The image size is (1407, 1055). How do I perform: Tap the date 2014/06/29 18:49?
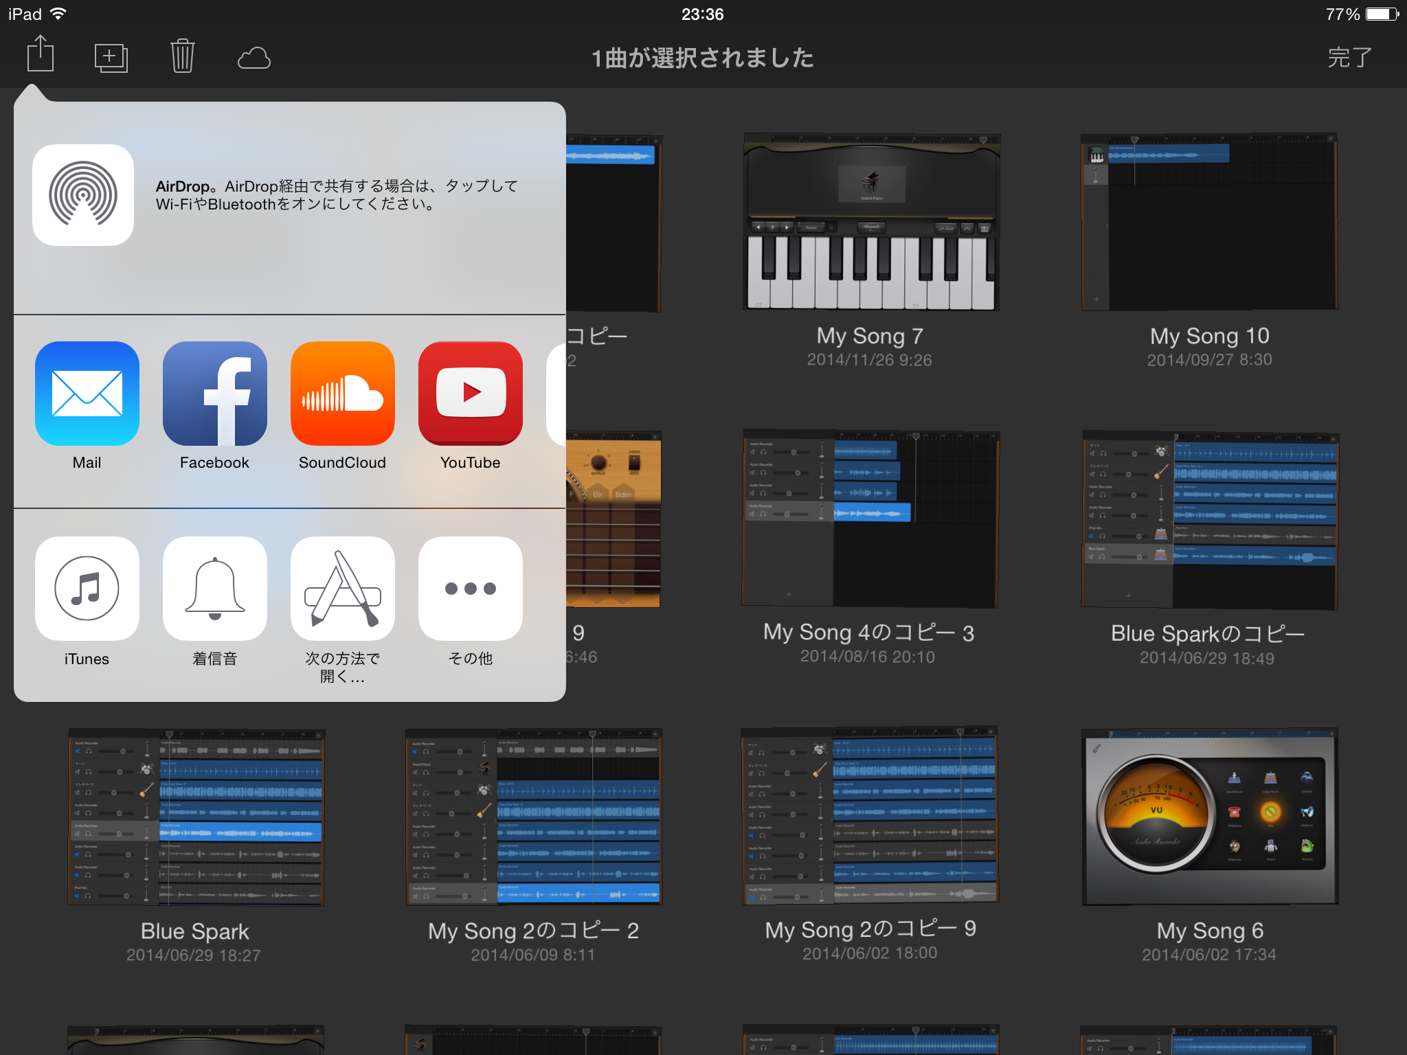pos(1207,658)
